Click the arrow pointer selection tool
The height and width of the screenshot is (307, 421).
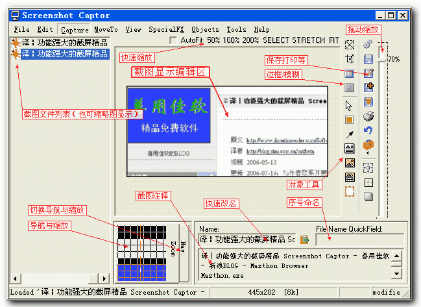pyautogui.click(x=350, y=105)
